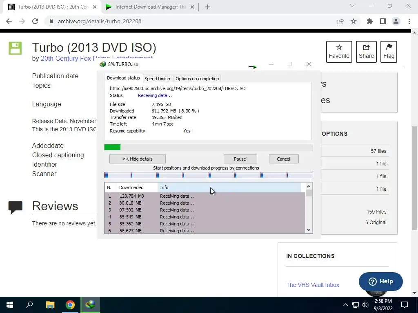Switch to Turbo (2013 DVD ISO) browser tab

tap(52, 7)
